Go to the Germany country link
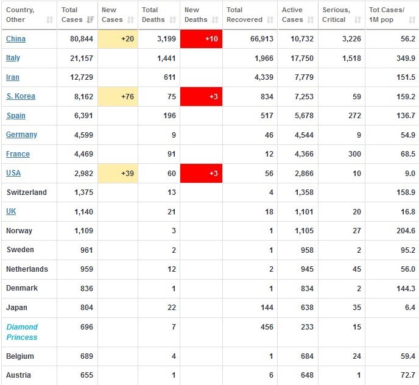Screen dimensions: 419x385 [x=21, y=135]
